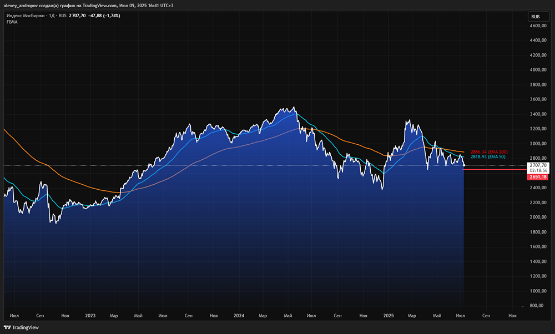Click the 2024 year marker on time axis

(239, 315)
